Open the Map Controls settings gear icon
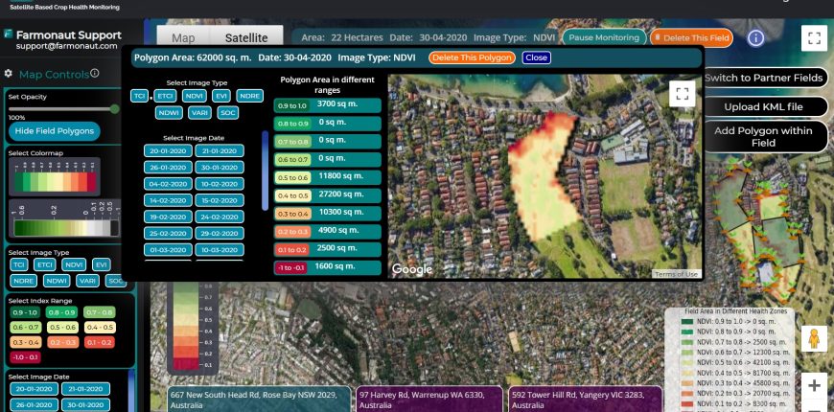 pyautogui.click(x=8, y=75)
